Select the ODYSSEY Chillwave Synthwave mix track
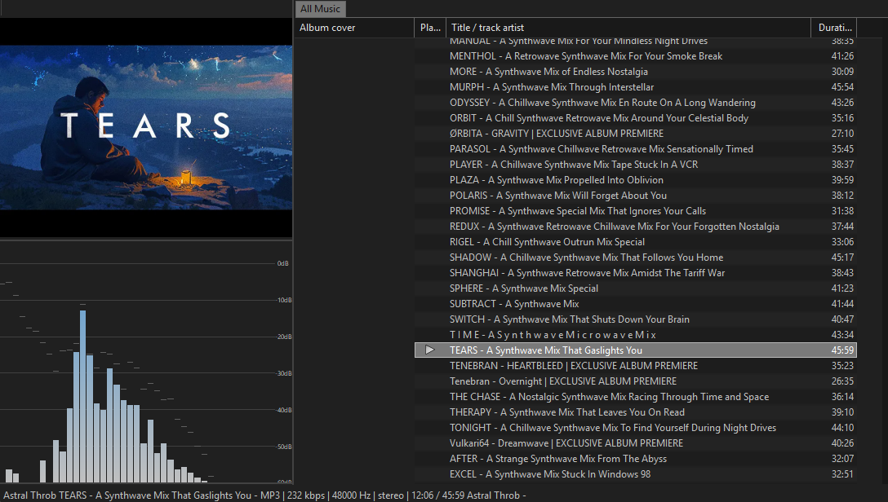Image resolution: width=888 pixels, height=502 pixels. 602,103
